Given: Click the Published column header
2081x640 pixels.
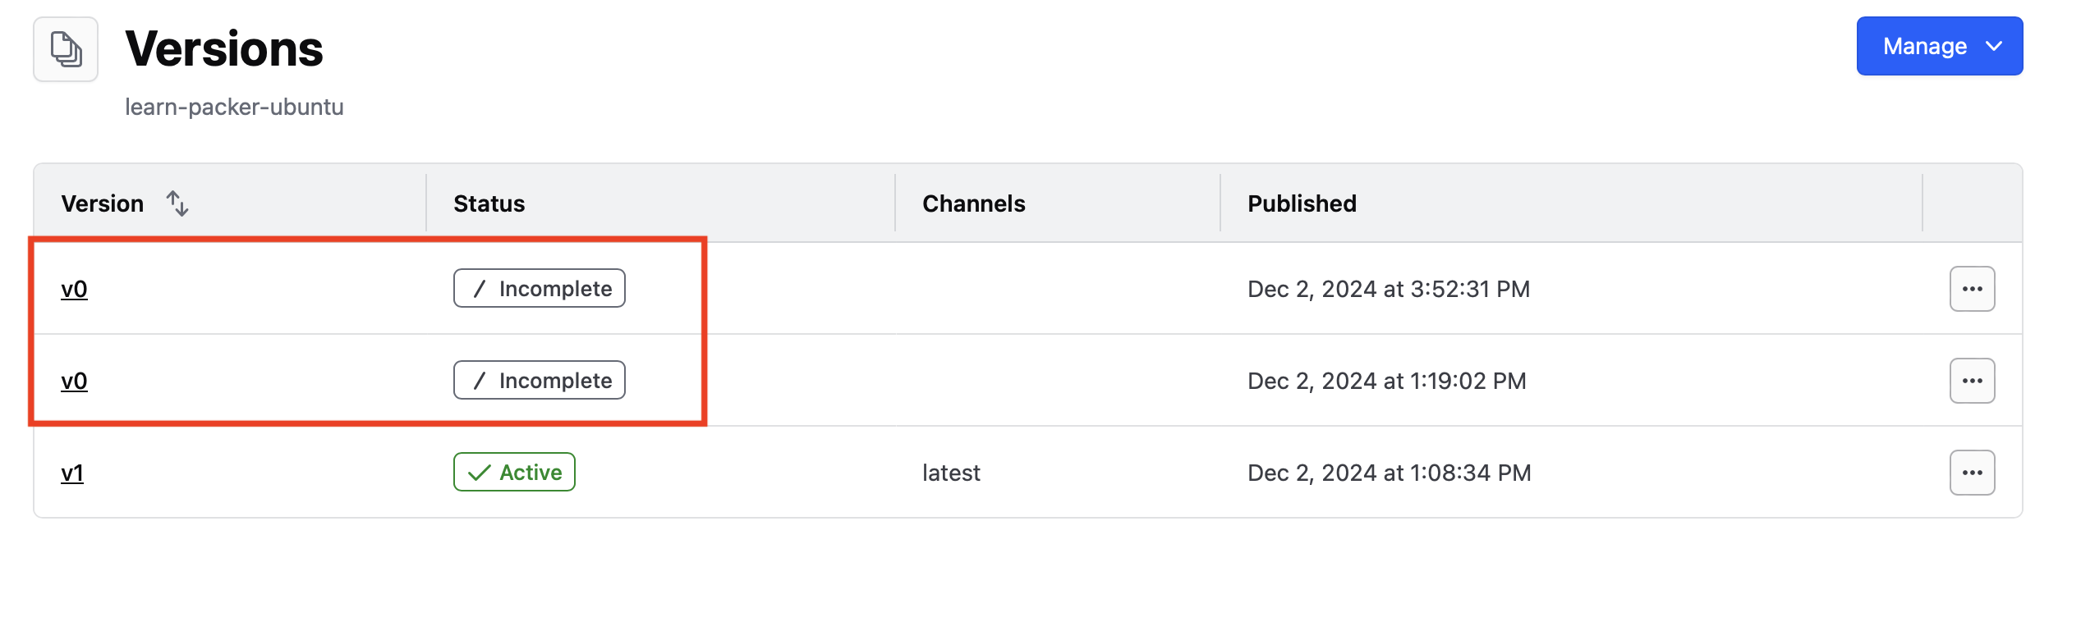Looking at the screenshot, I should 1302,203.
